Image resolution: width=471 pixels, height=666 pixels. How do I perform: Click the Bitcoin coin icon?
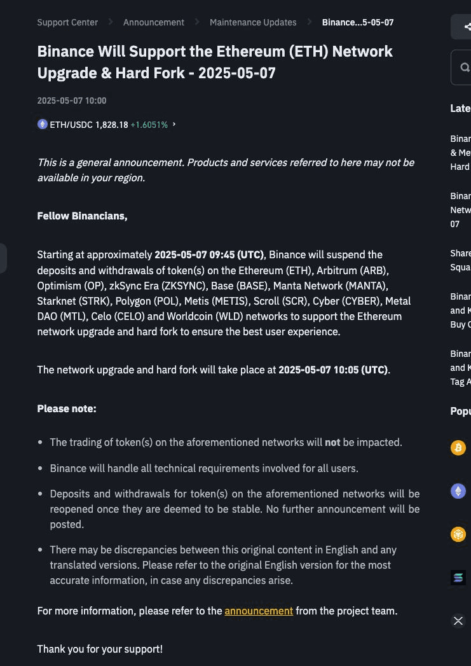458,448
